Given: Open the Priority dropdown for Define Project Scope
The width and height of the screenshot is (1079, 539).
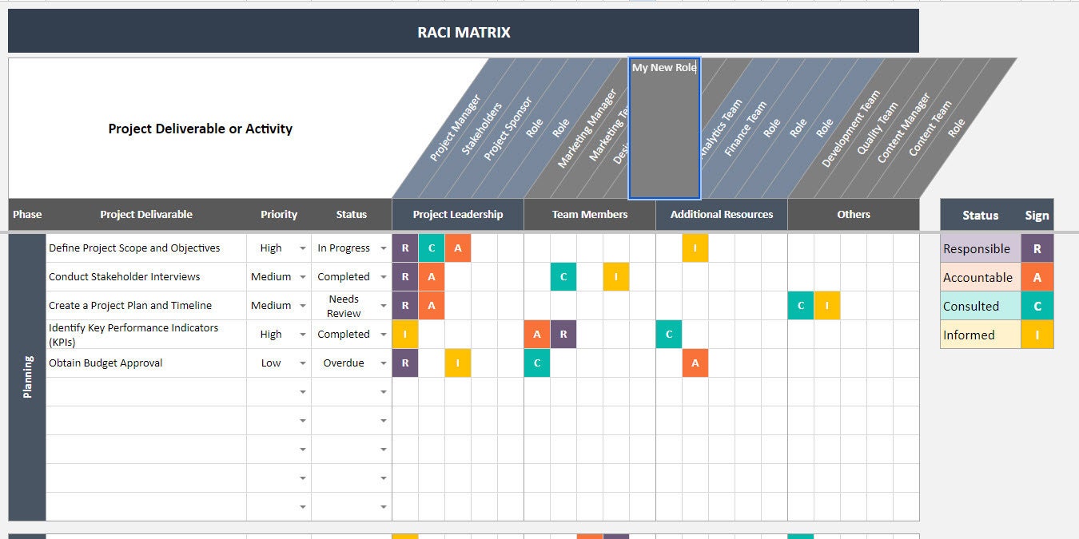Looking at the screenshot, I should click(302, 248).
